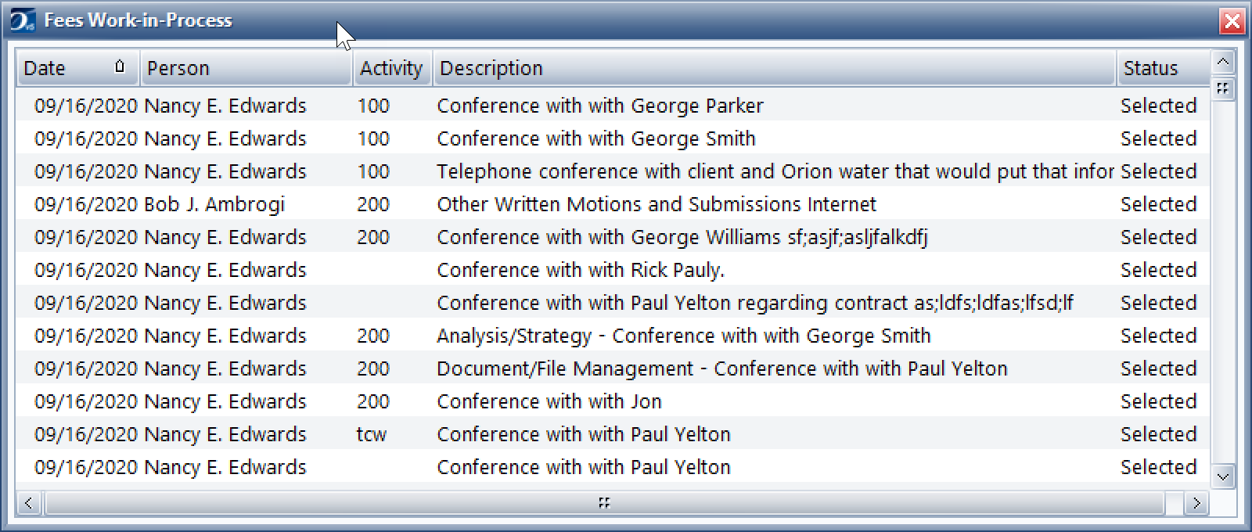
Task: Select the Telephone conference with client row
Action: 613,171
